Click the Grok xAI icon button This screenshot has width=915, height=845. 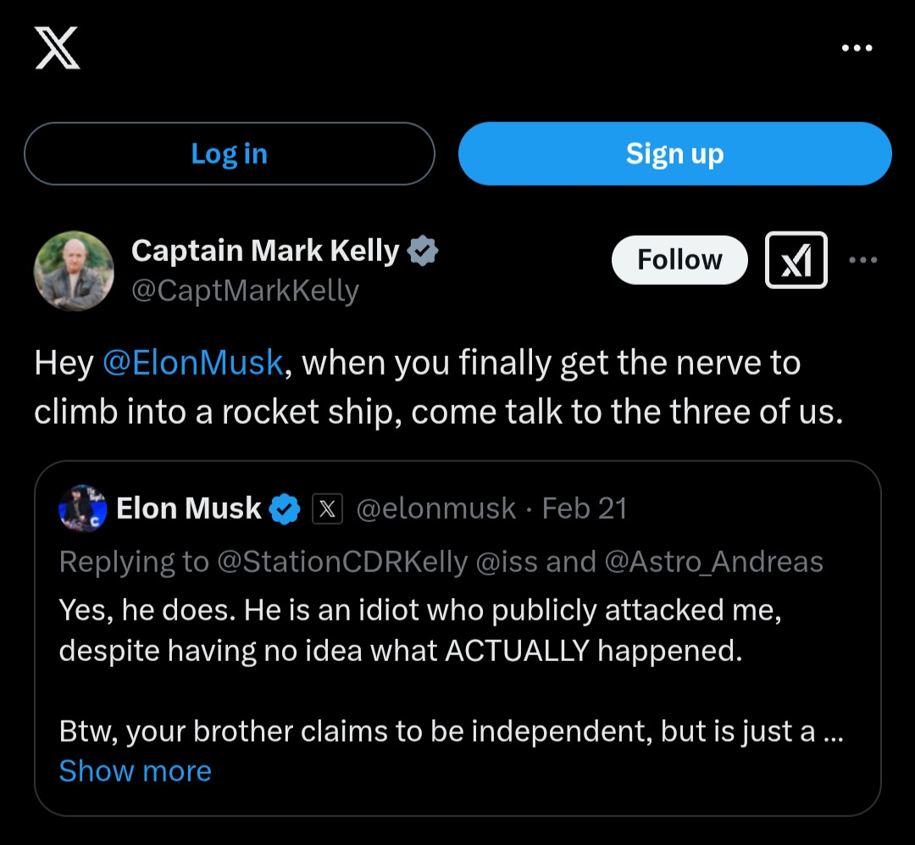pyautogui.click(x=796, y=260)
